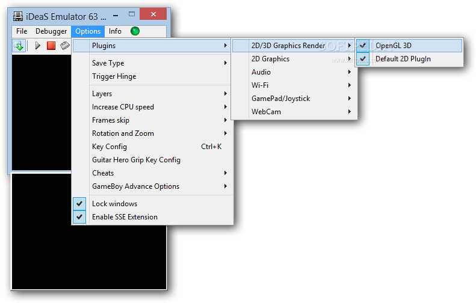The height and width of the screenshot is (303, 476).
Task: Select the Plugins menu entry
Action: 152,46
